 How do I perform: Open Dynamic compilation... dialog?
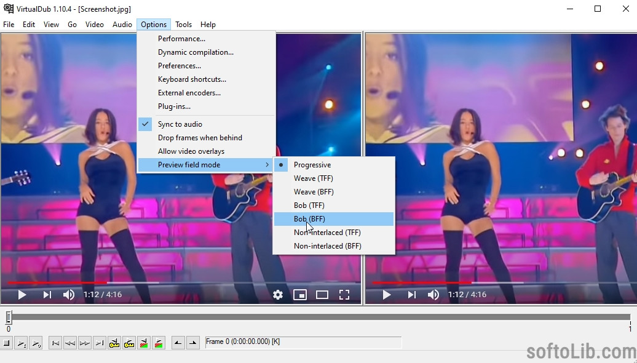coord(207,52)
